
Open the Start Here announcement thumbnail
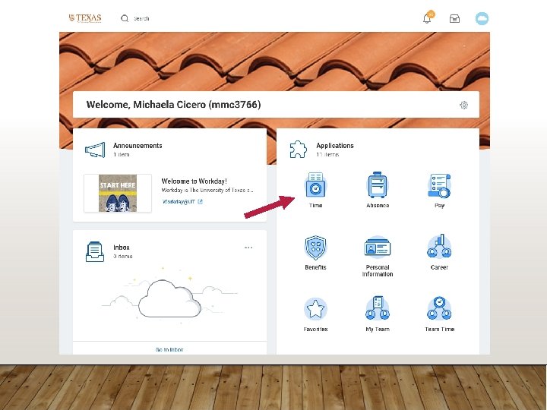pos(118,193)
